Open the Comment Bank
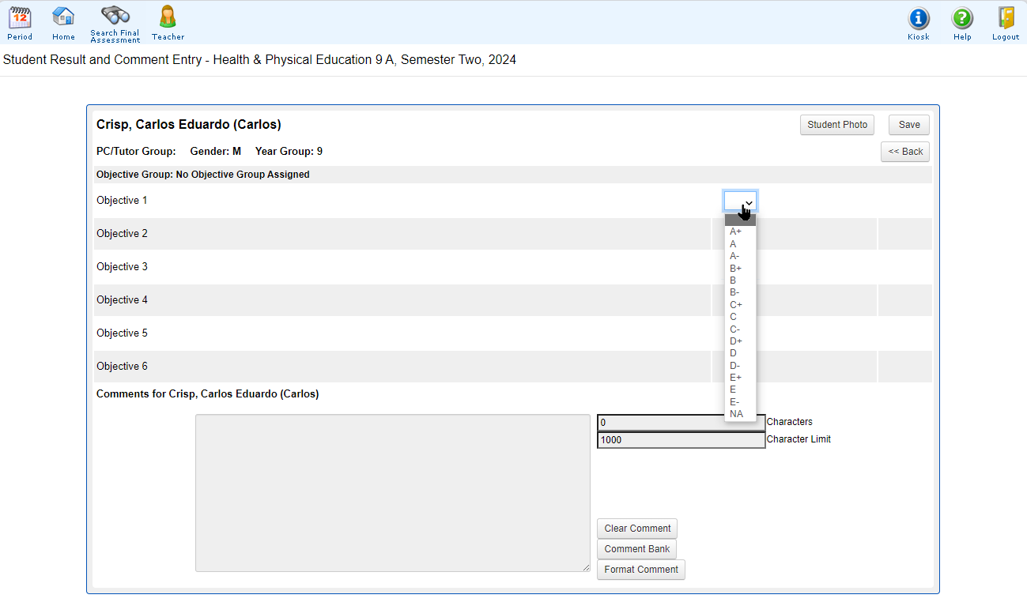Screen dimensions: 1027x606 636,549
